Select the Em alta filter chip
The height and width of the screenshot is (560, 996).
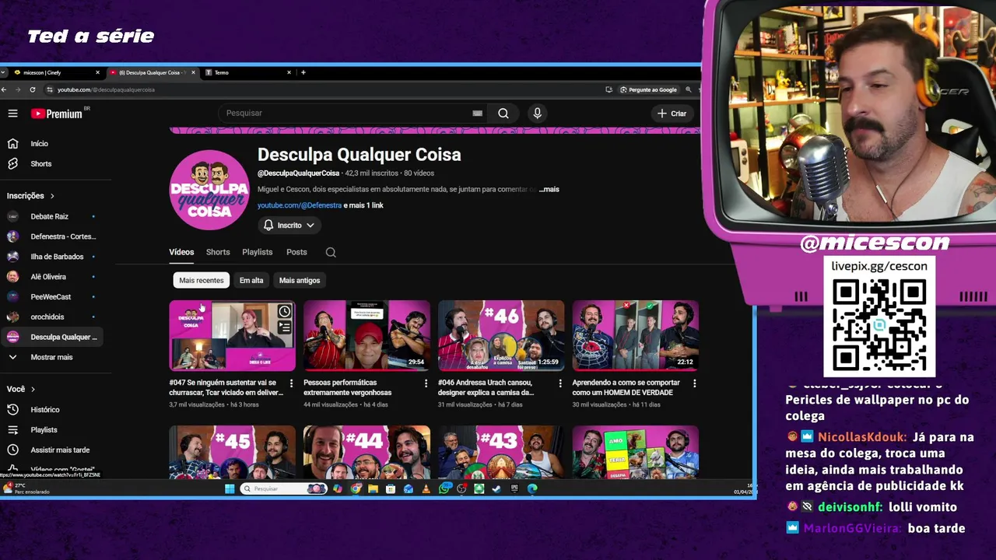(x=251, y=280)
